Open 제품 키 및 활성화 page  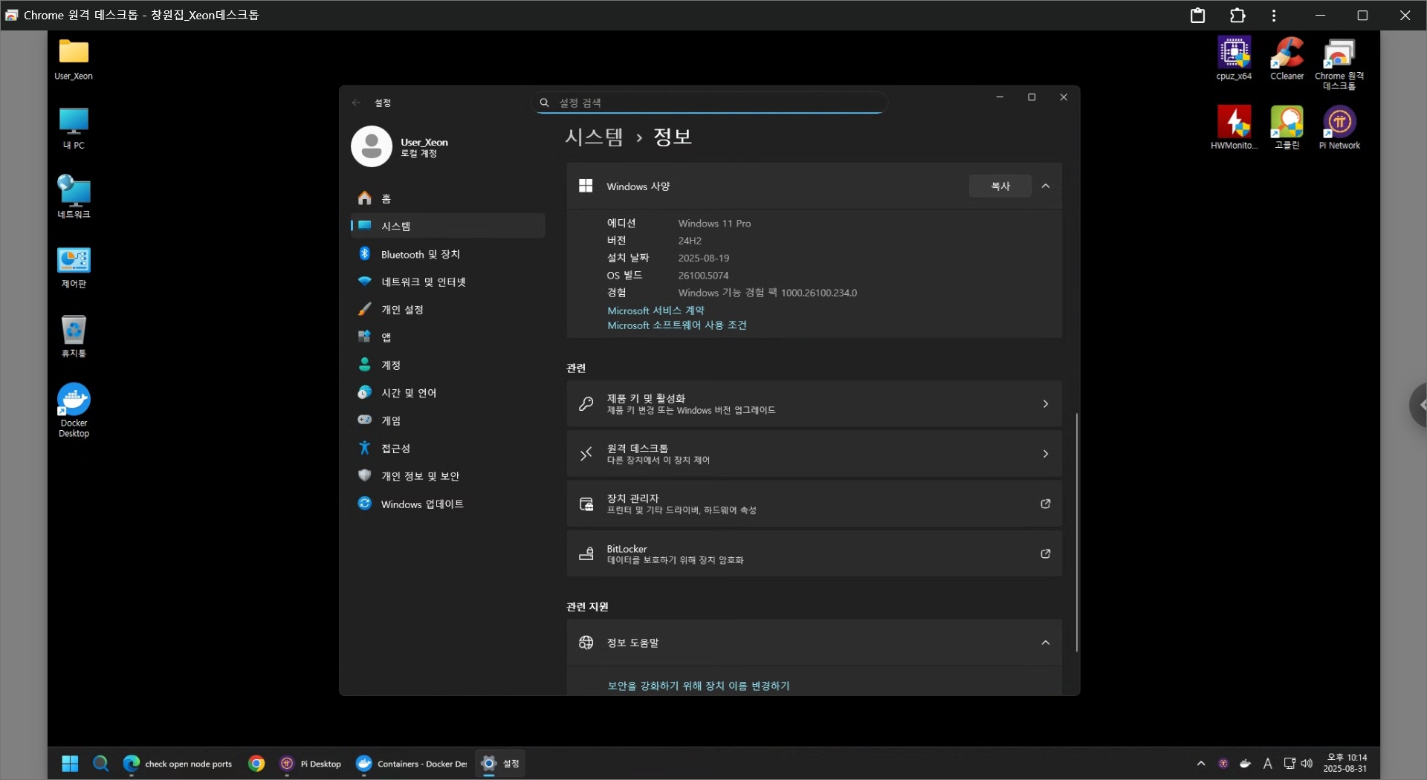[814, 403]
